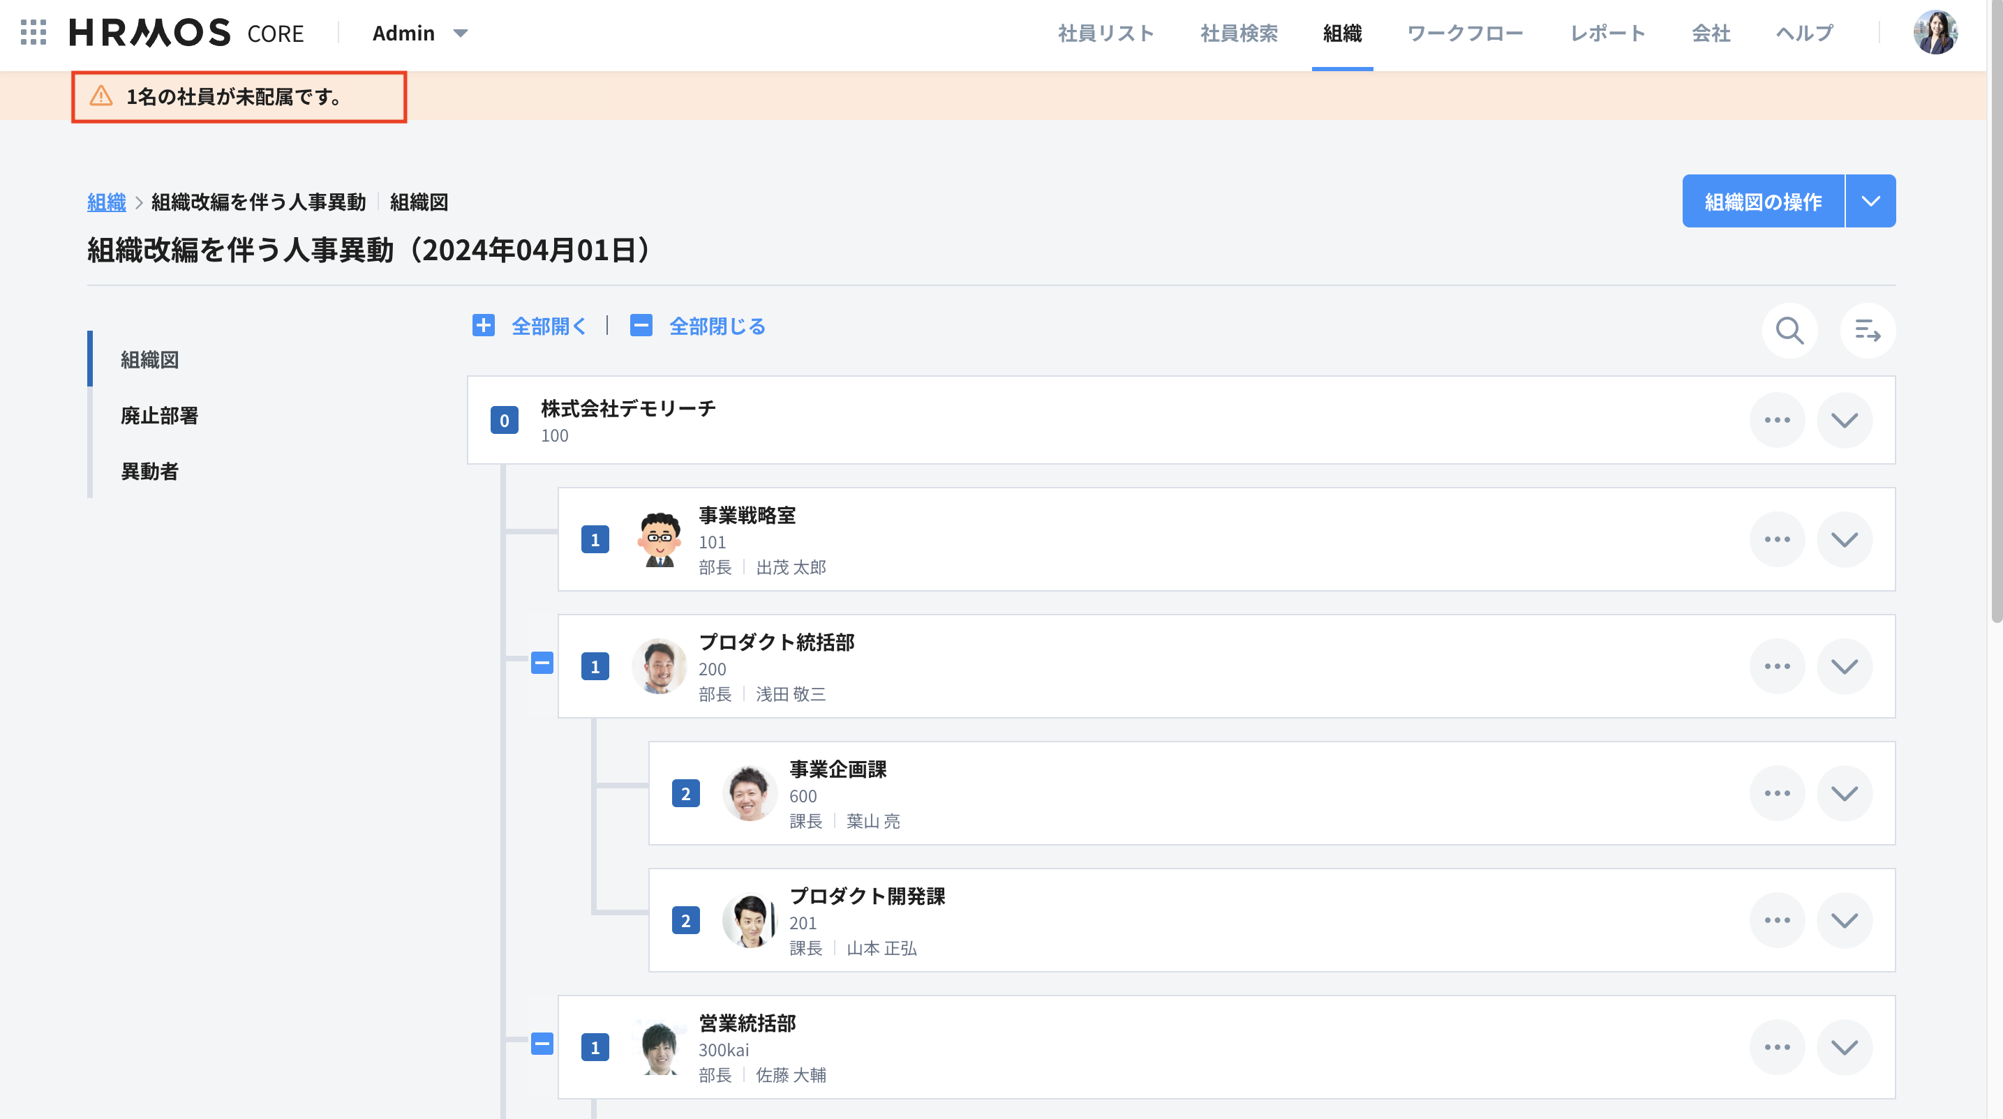Click the org chart search magnifier icon
The height and width of the screenshot is (1119, 2003).
pyautogui.click(x=1789, y=330)
